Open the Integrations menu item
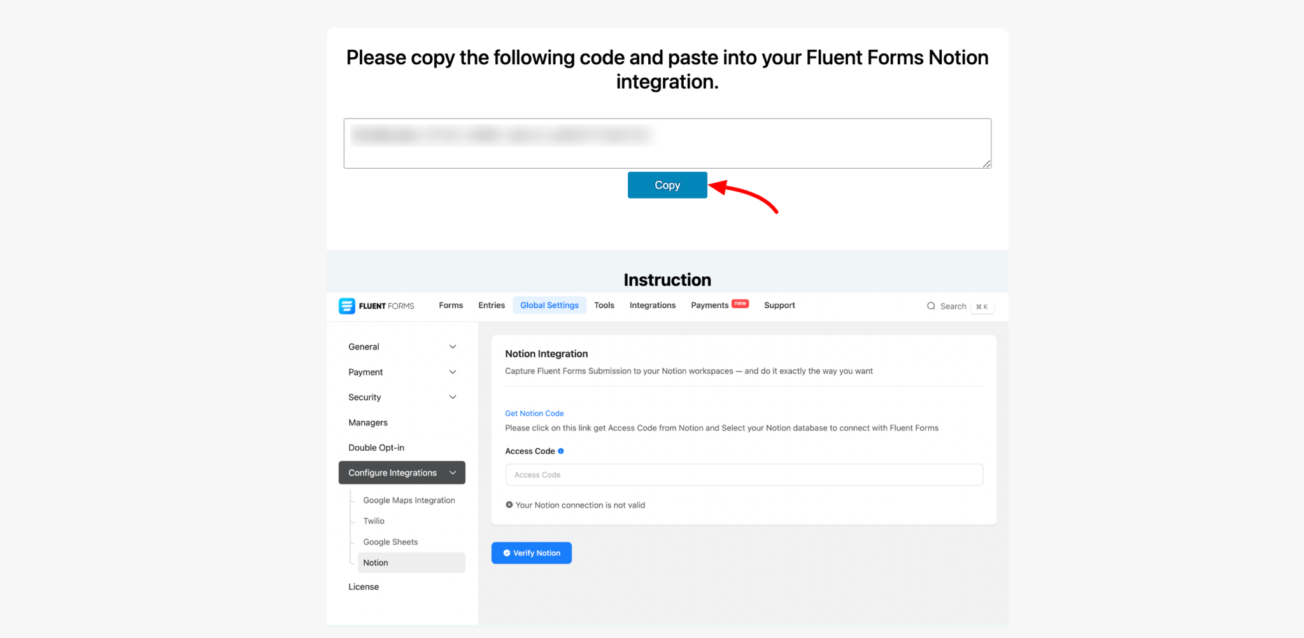The width and height of the screenshot is (1304, 638). pos(652,305)
